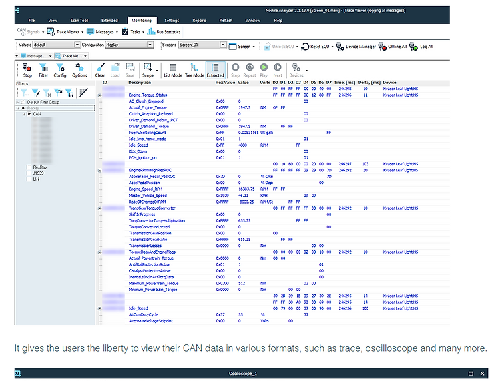494x381 pixels.
Task: Click the Save trace icon
Action: click(x=130, y=70)
